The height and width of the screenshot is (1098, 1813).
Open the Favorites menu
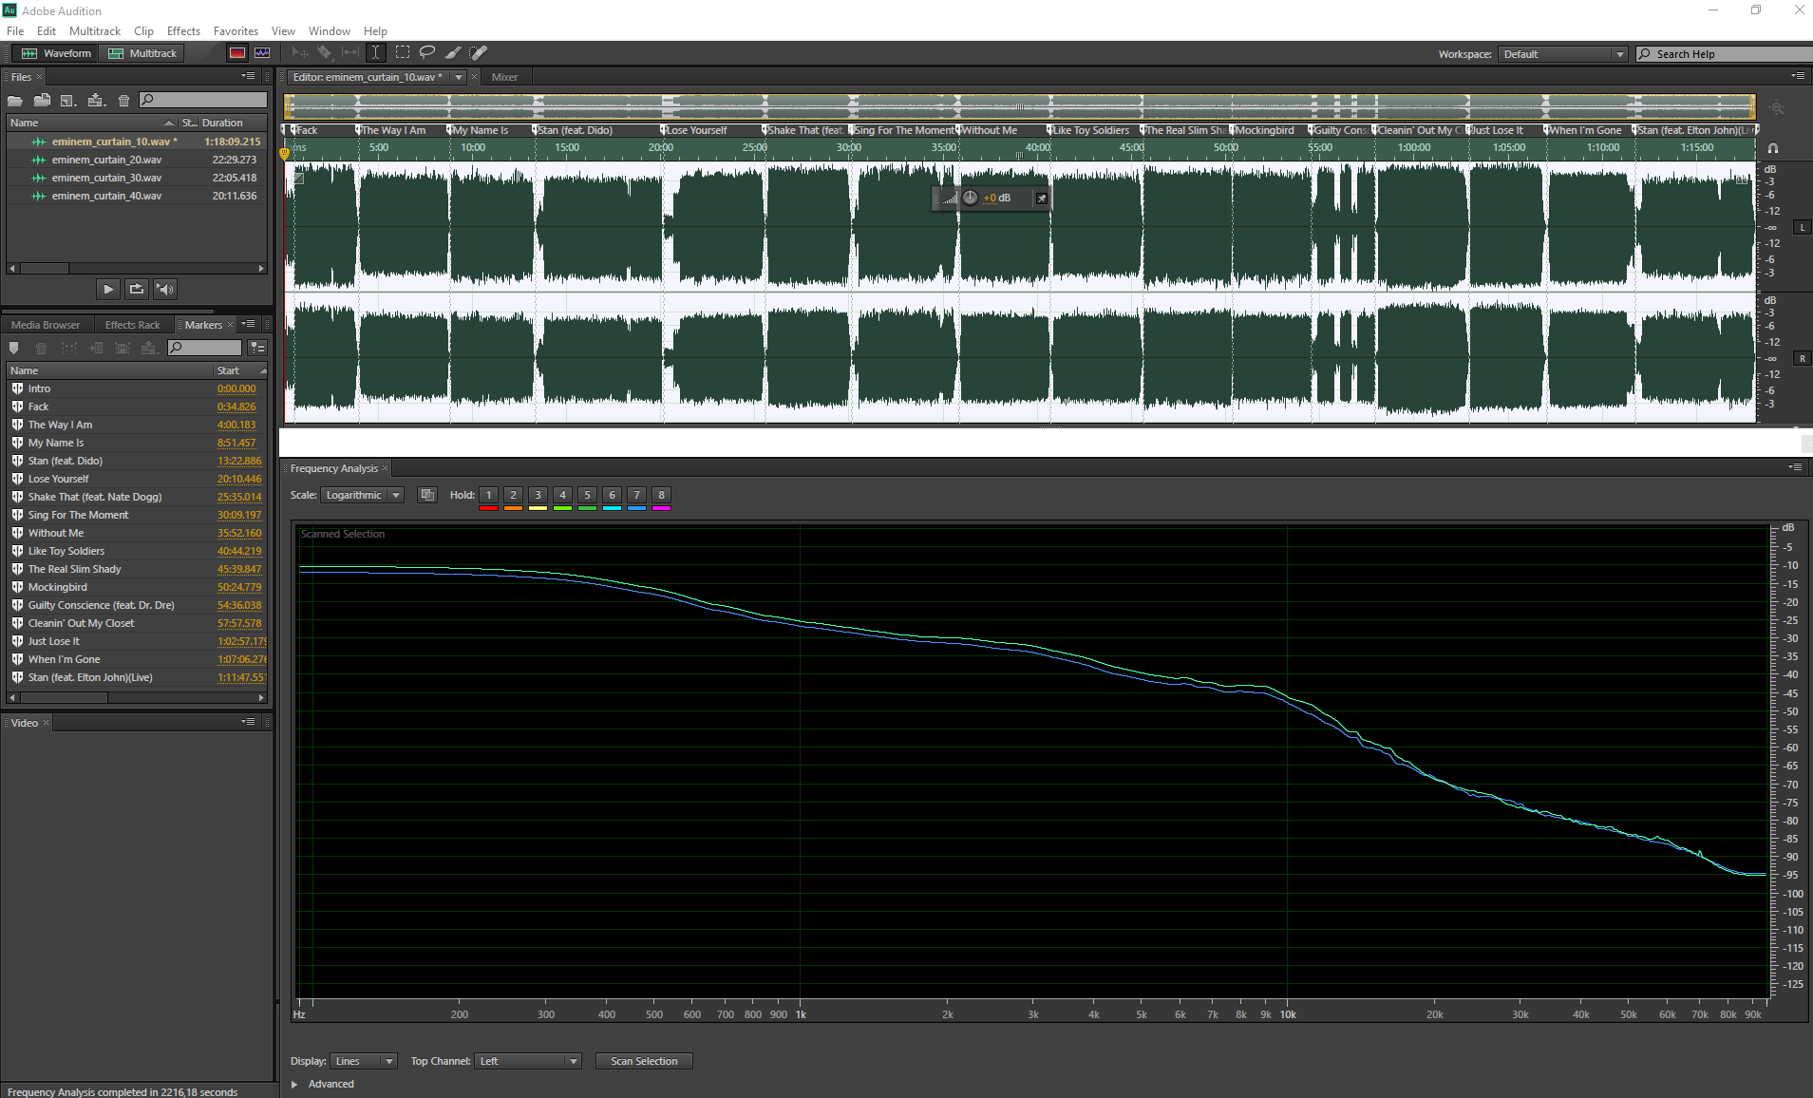236,31
